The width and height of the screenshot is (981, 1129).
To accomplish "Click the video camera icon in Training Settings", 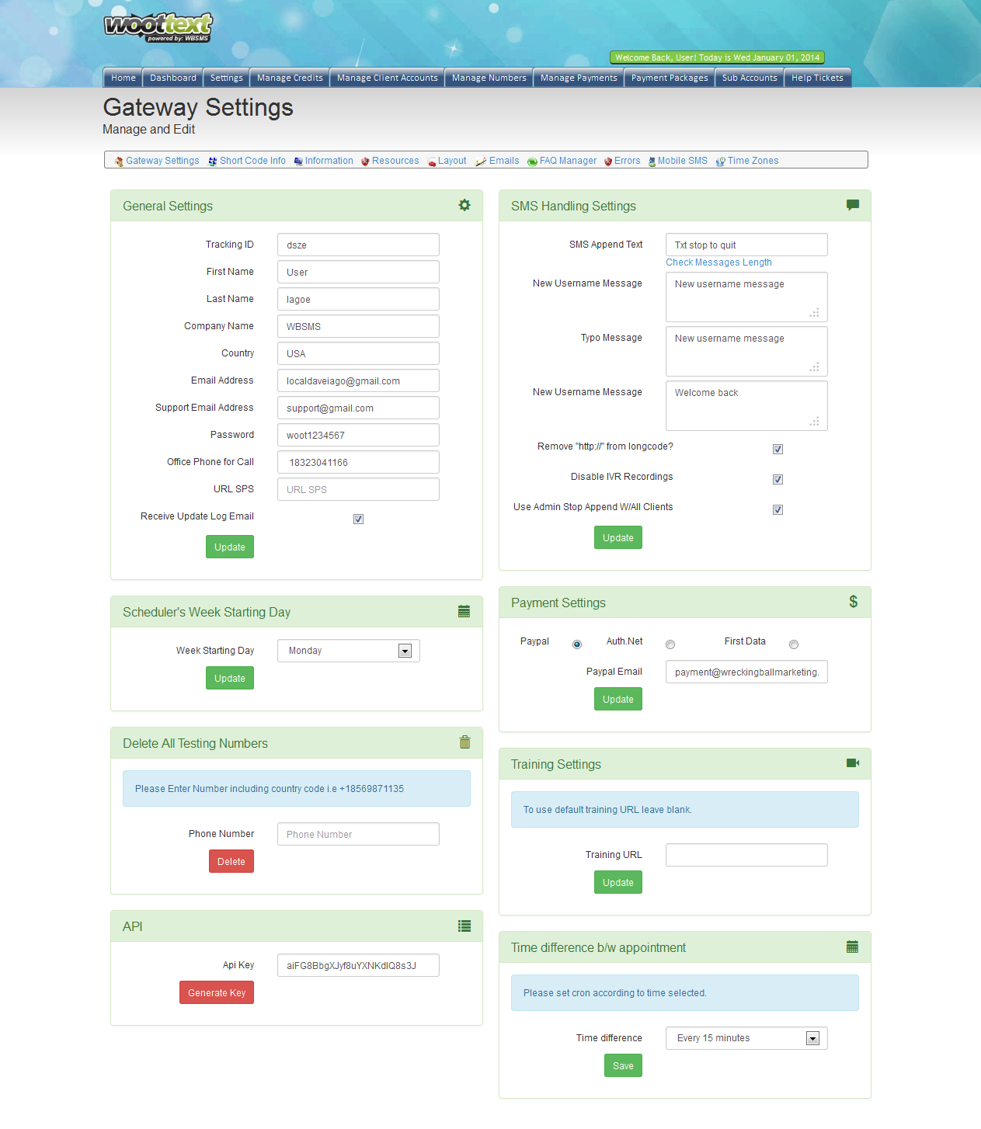I will tap(853, 763).
